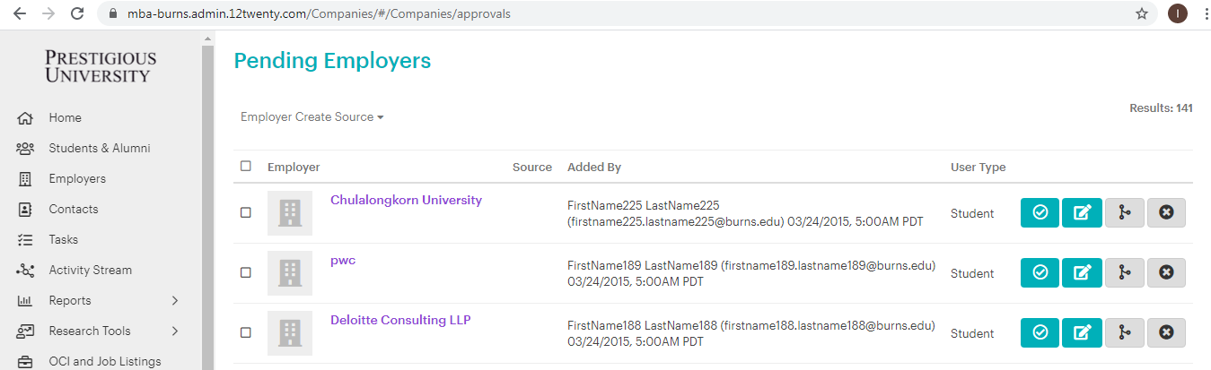Check the select-all checkbox in header
Viewport: 1211px width, 370px height.
coord(246,167)
